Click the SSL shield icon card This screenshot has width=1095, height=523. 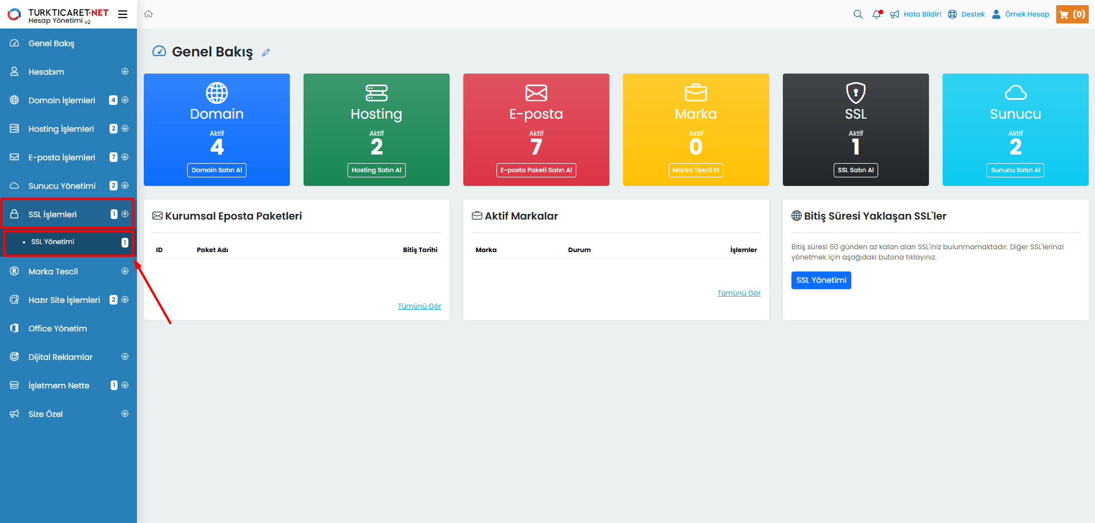[856, 92]
